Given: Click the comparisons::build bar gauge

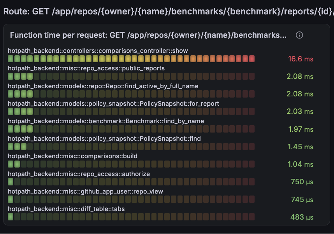Looking at the screenshot, I should [131, 164].
